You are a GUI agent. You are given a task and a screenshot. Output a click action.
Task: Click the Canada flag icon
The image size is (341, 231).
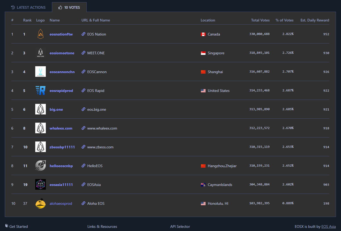(x=203, y=34)
